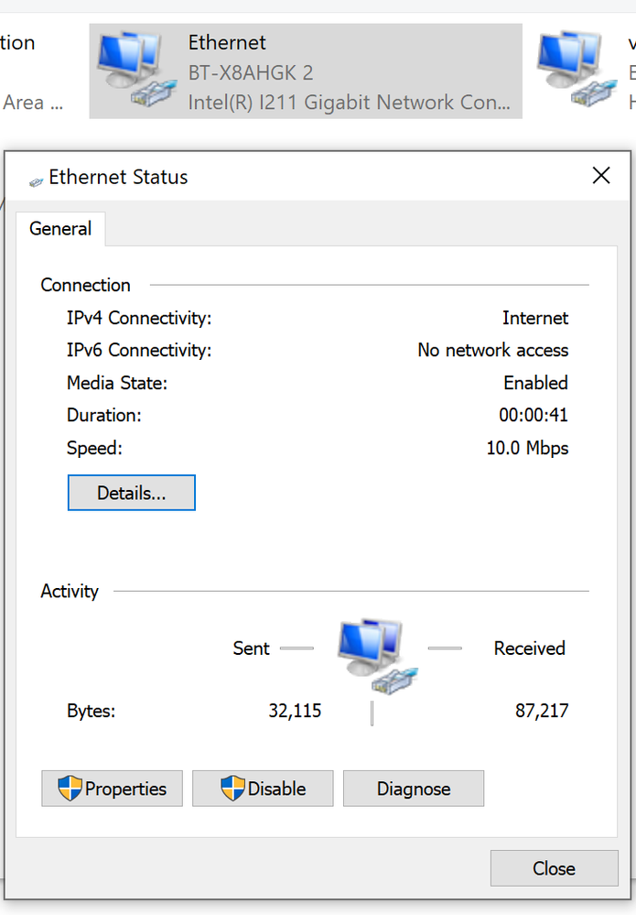The image size is (636, 915).
Task: Click the Activity network computers icon
Action: [x=375, y=655]
